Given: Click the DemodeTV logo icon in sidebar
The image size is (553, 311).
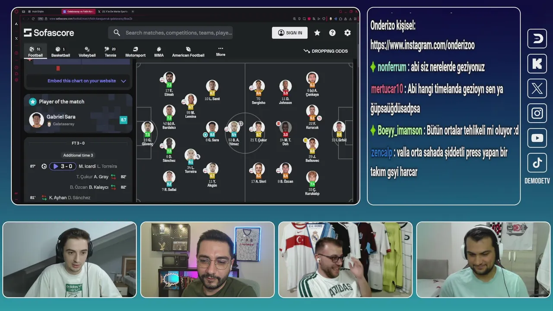Looking at the screenshot, I should click(x=537, y=38).
